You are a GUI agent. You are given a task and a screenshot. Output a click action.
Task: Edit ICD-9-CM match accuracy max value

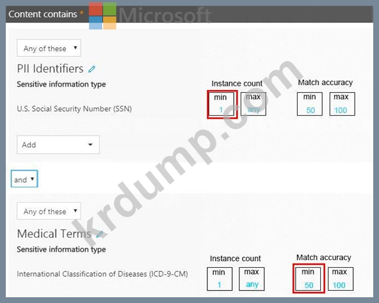341,279
